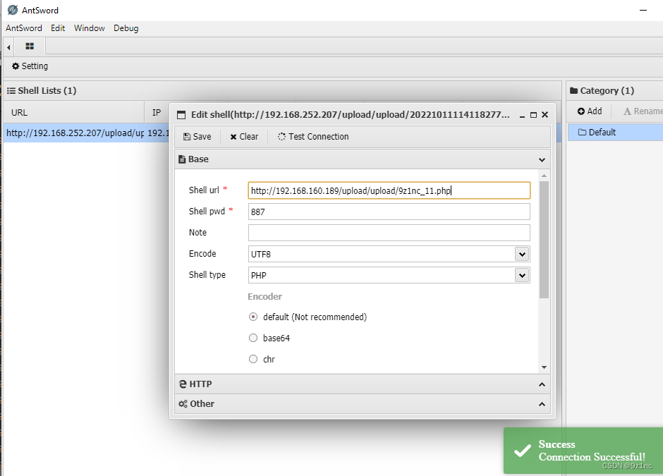
Task: Minimize the AntSword main window
Action: click(x=643, y=10)
